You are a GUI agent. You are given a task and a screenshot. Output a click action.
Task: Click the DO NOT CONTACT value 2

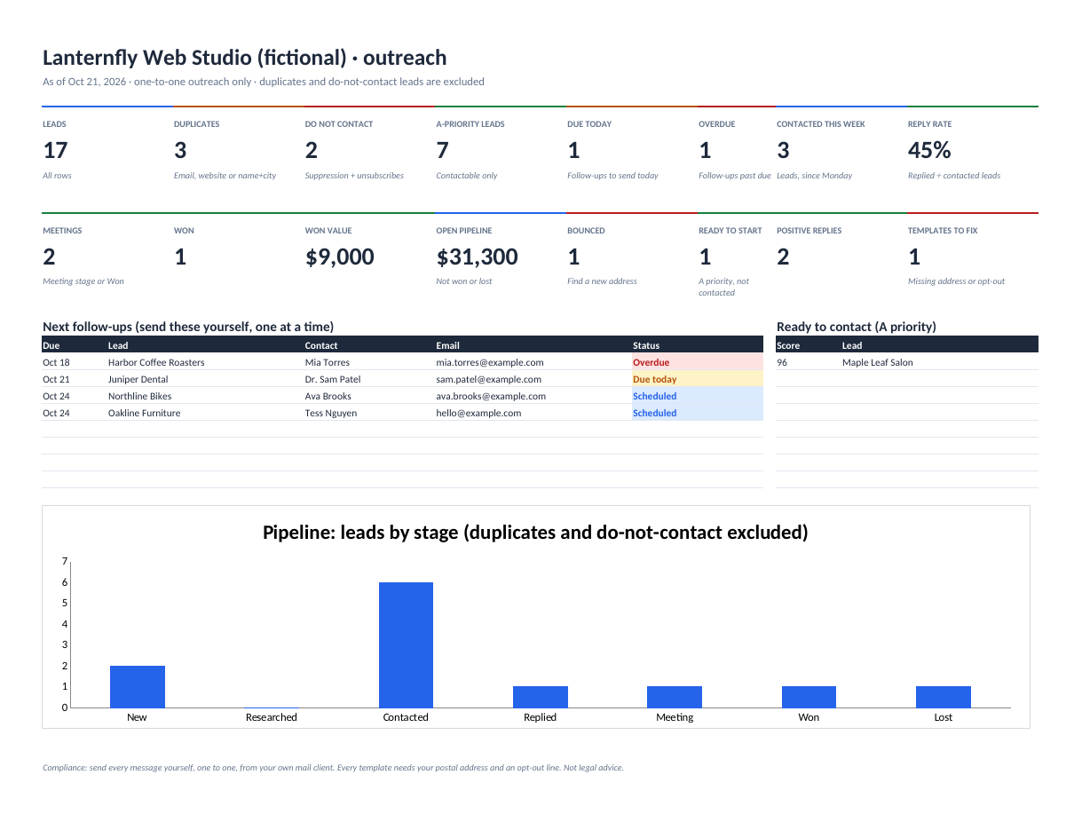pyautogui.click(x=312, y=150)
